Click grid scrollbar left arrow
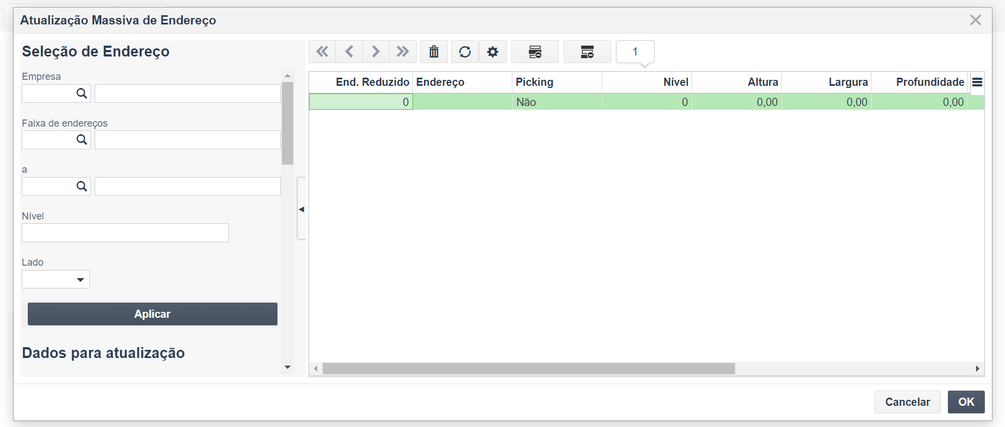The width and height of the screenshot is (1005, 427). (x=316, y=368)
